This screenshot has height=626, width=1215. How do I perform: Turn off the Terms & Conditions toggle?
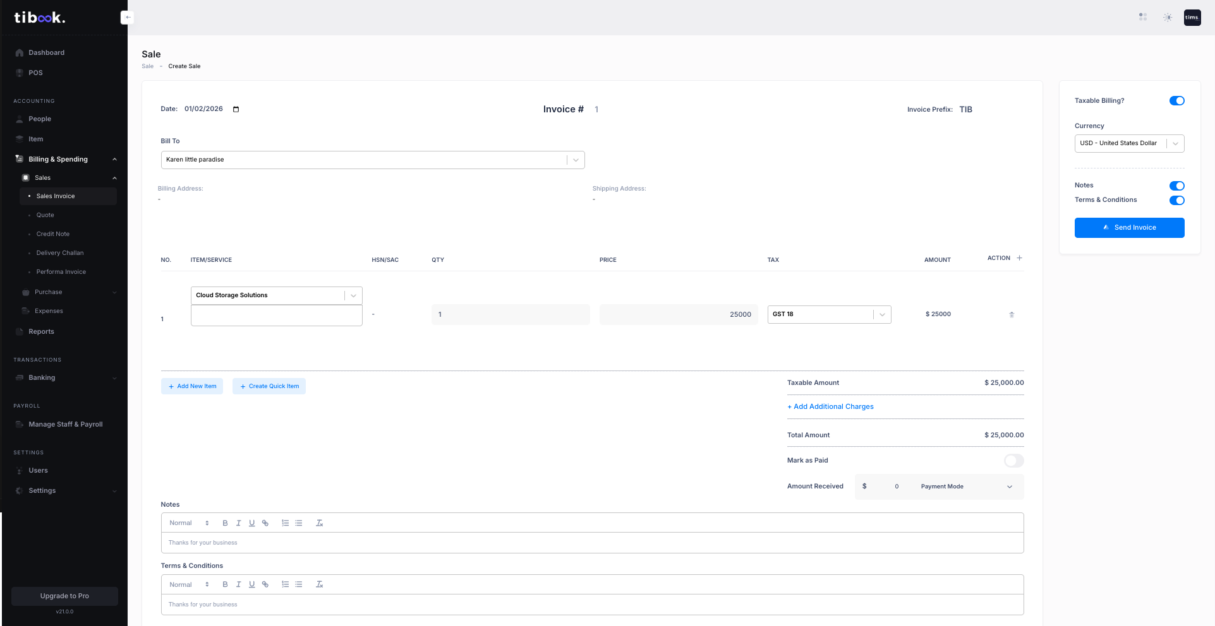1176,200
